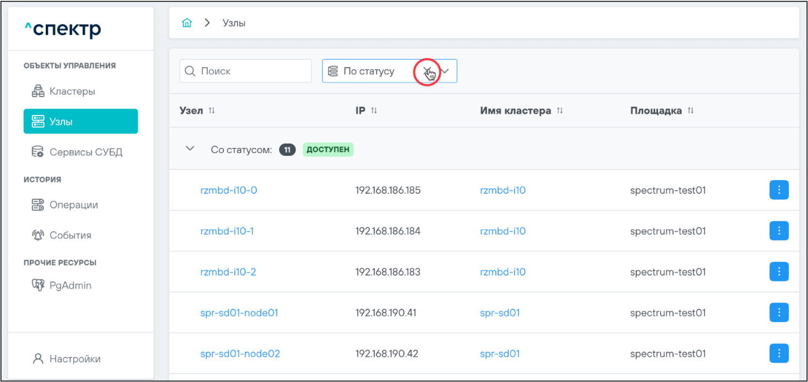Launch PgAdmin from sidebar
Image resolution: width=808 pixels, height=382 pixels.
[x=70, y=285]
